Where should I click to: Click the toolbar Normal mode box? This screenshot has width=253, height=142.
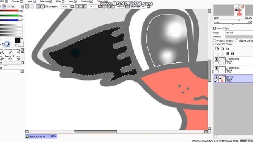[x=121, y=7]
